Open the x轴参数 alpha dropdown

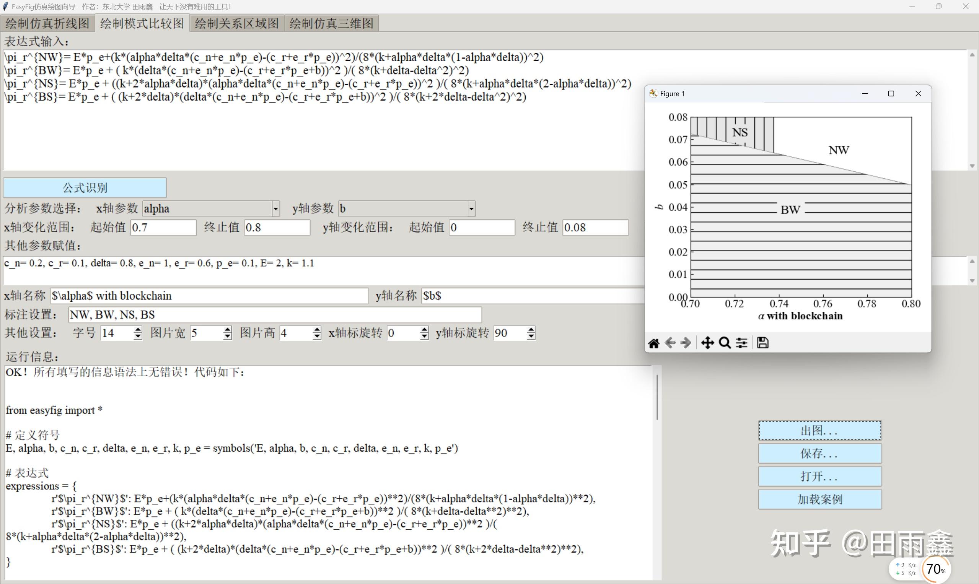[275, 208]
